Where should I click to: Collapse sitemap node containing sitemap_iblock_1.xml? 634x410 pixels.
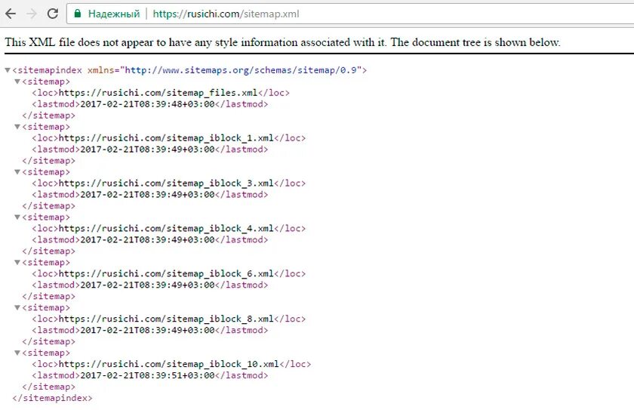(17, 127)
